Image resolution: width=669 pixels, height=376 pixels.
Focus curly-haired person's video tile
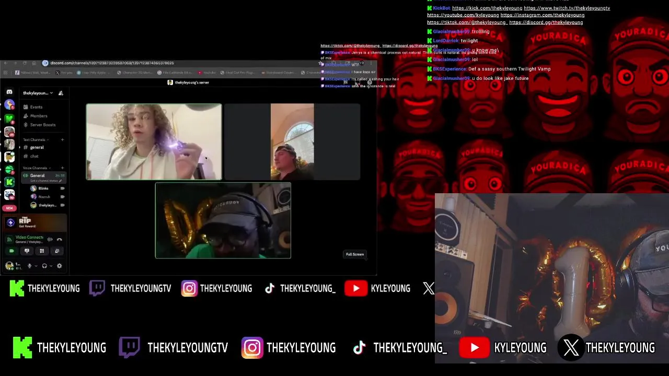click(154, 142)
